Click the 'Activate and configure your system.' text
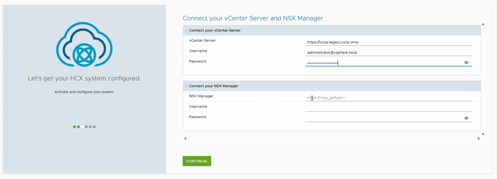Screen dimensions: 497x179 [84, 92]
